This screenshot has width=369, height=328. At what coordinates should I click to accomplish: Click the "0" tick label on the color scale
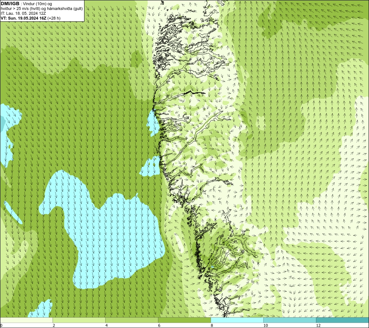point(1,325)
